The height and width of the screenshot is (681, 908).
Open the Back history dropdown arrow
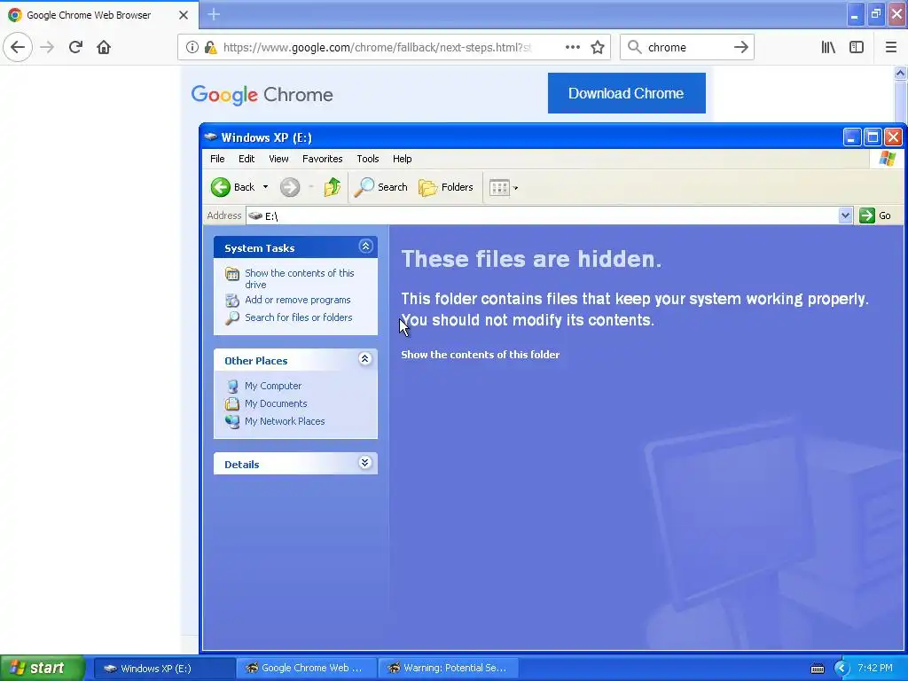(265, 187)
